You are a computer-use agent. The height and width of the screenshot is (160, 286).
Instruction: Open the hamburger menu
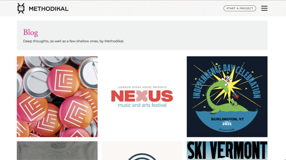(x=264, y=8)
